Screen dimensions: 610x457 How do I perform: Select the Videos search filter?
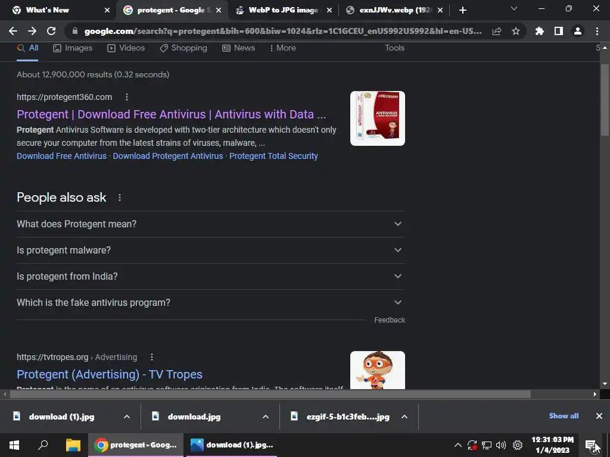pyautogui.click(x=126, y=48)
